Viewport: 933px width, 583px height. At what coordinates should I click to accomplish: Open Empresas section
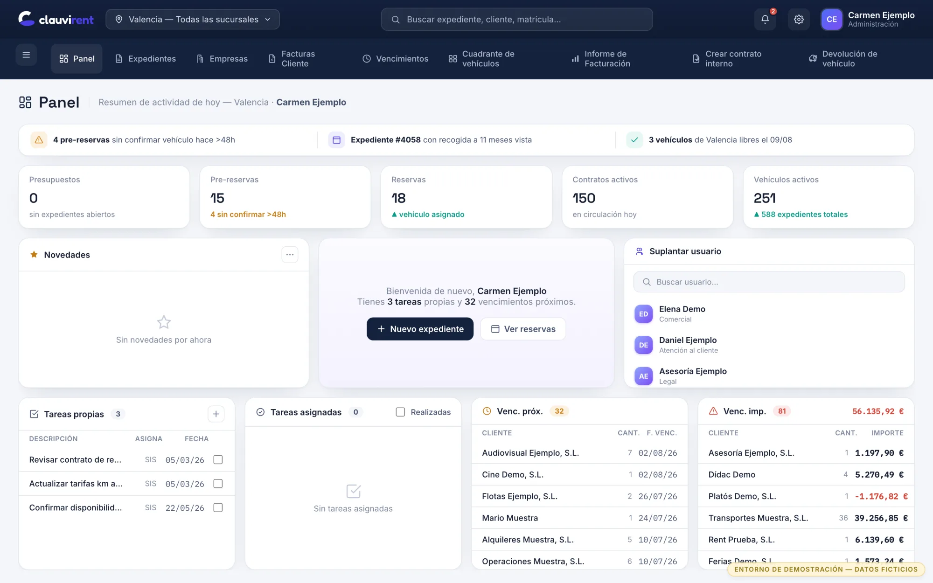point(222,59)
